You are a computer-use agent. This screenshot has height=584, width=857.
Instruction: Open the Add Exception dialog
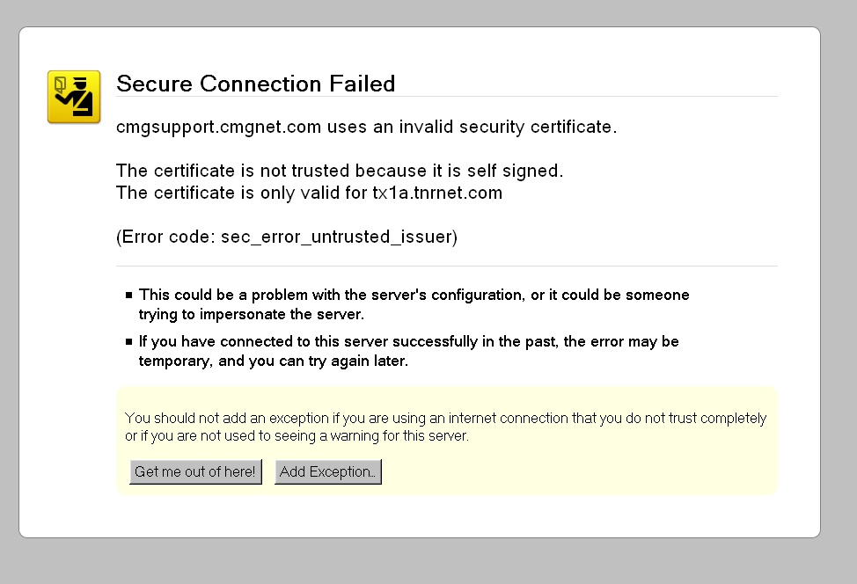tap(327, 472)
